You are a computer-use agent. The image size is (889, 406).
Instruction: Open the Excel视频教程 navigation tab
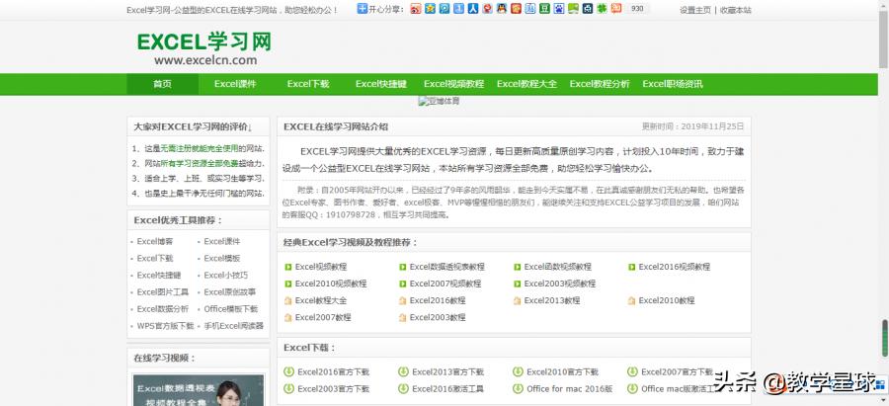click(x=453, y=84)
